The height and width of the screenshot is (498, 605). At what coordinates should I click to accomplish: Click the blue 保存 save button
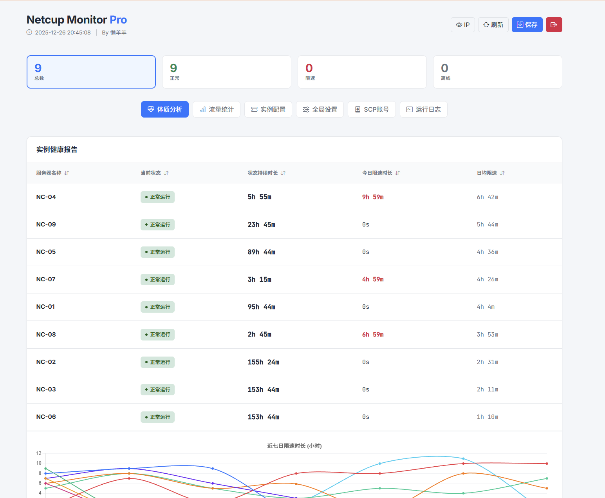click(527, 25)
